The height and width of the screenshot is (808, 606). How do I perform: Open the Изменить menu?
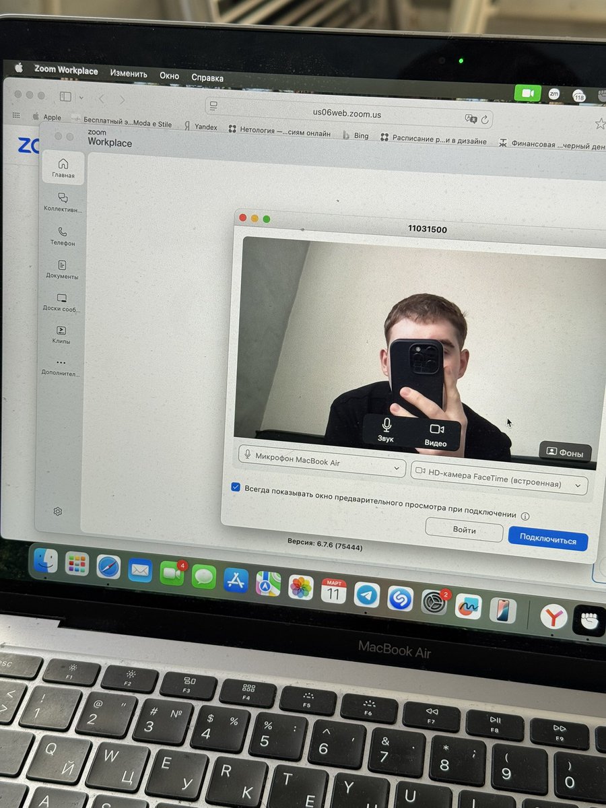tap(129, 73)
